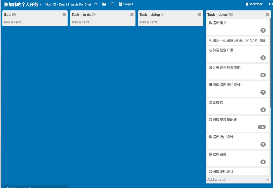Click the Task - done list title
The image size is (273, 188).
217,15
